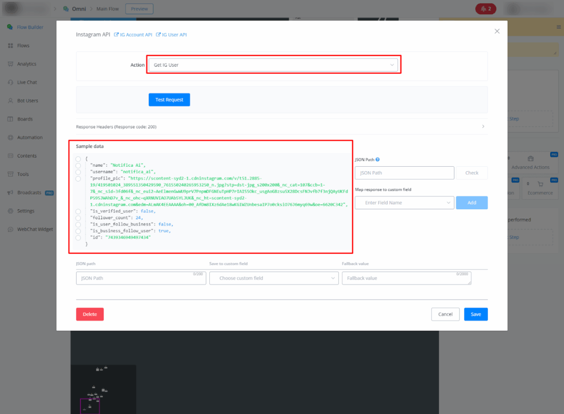Click the WebChat Widget icon
This screenshot has height=414, width=564.
point(10,229)
